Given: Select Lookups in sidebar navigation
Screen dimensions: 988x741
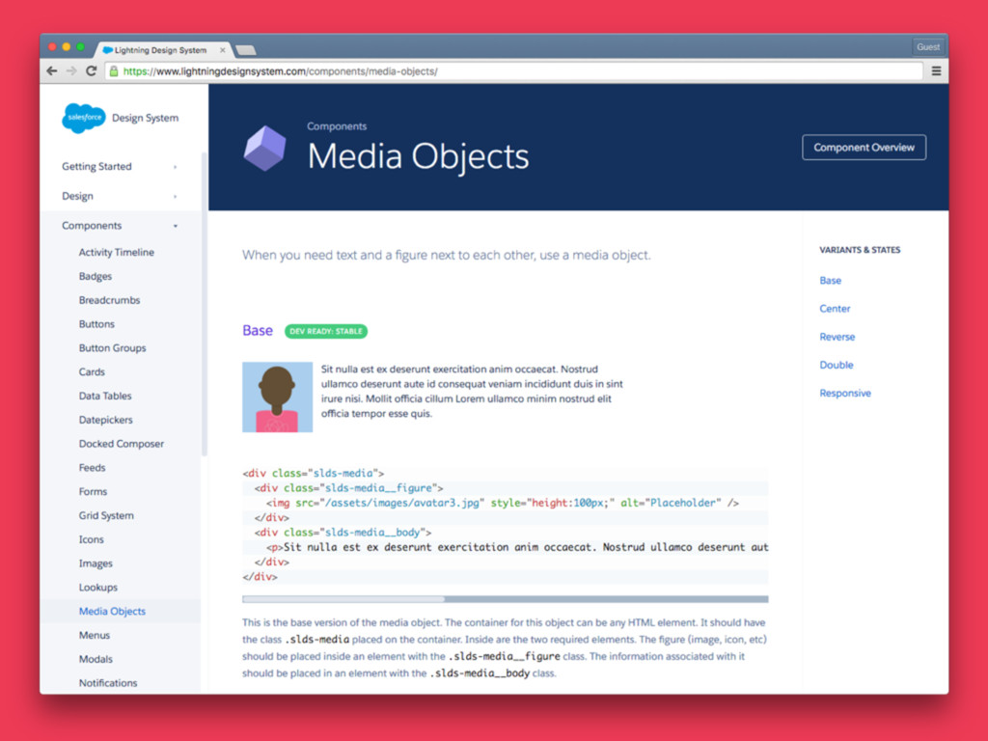Looking at the screenshot, I should [x=97, y=588].
